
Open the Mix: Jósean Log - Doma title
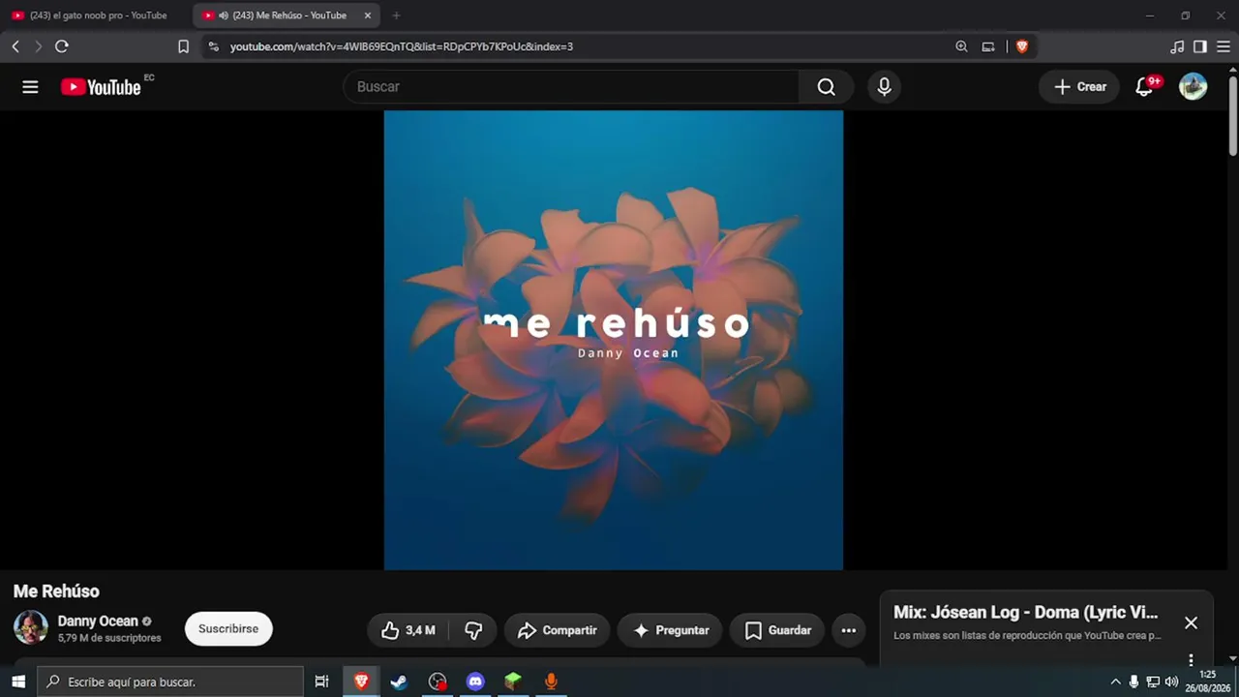1025,612
